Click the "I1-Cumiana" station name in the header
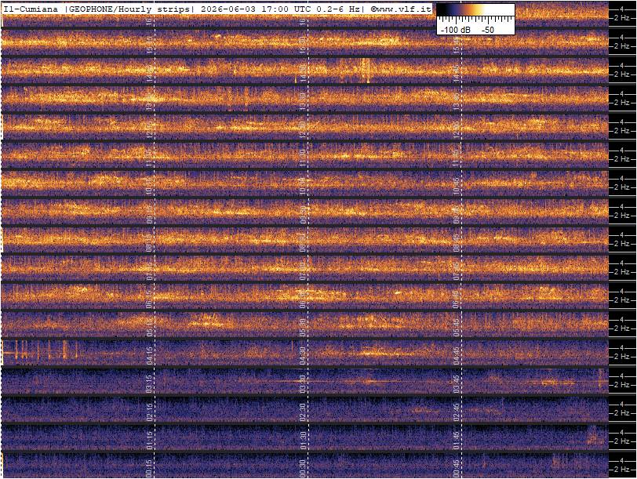 31,9
